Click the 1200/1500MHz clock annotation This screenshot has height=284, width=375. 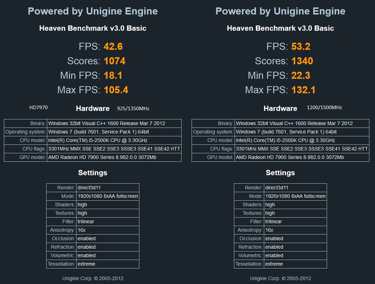[x=324, y=107]
